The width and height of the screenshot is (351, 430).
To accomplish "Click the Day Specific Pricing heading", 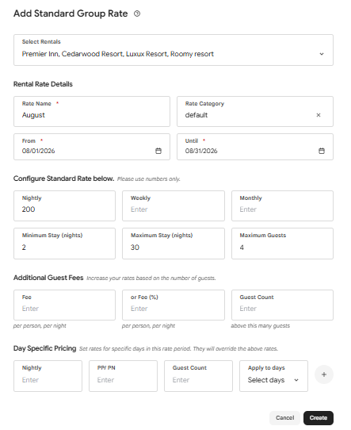I will click(45, 348).
